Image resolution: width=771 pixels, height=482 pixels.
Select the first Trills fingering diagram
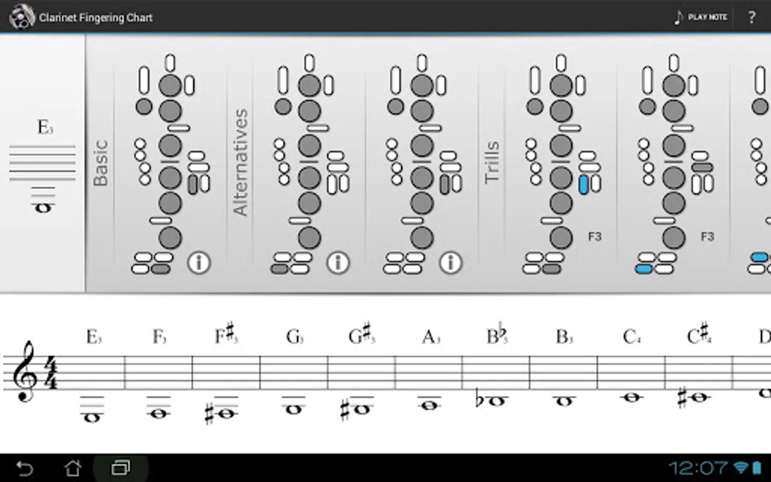coord(561,164)
